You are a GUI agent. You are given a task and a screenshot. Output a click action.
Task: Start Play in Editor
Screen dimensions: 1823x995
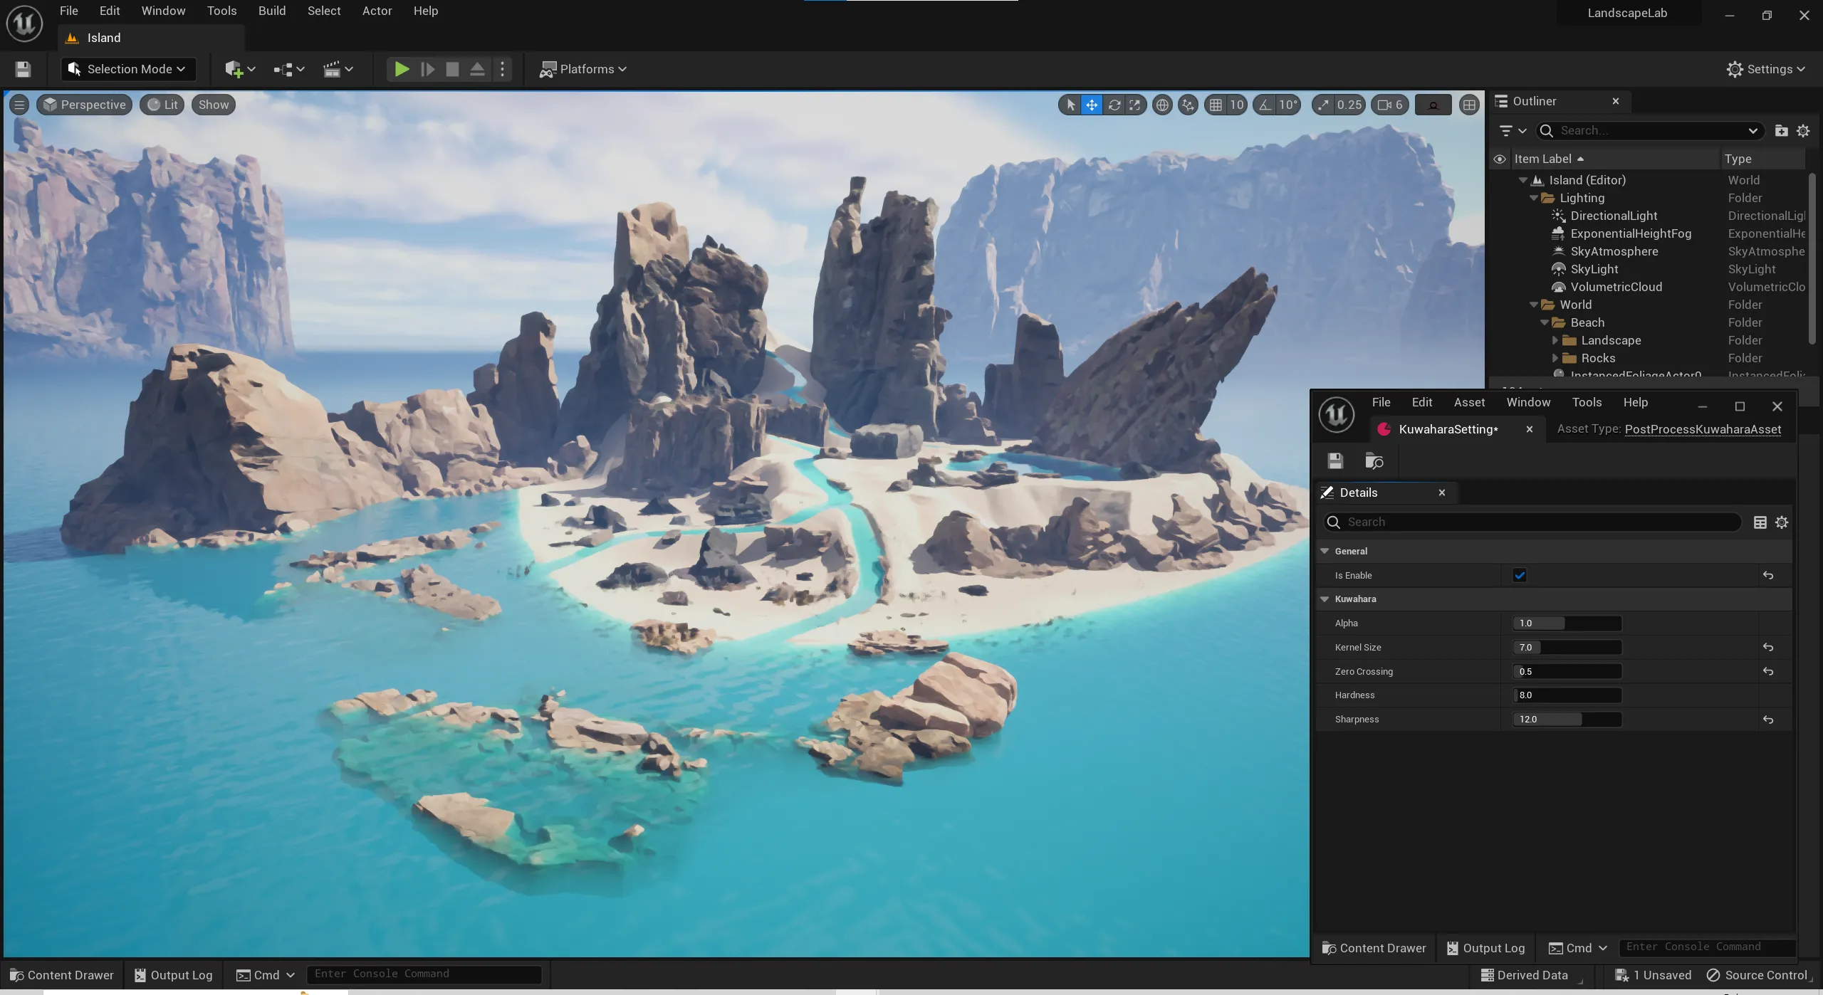pos(402,69)
